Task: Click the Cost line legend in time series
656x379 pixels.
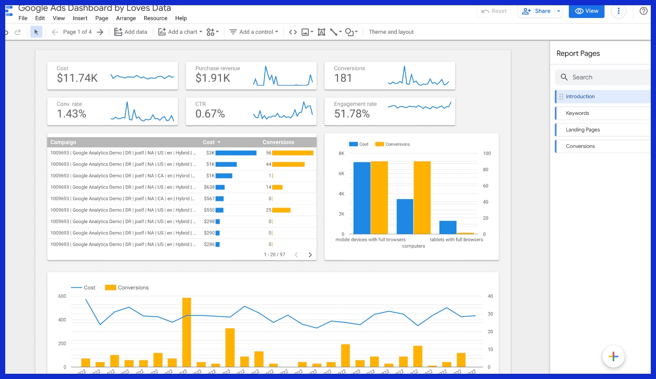Action: coord(83,288)
